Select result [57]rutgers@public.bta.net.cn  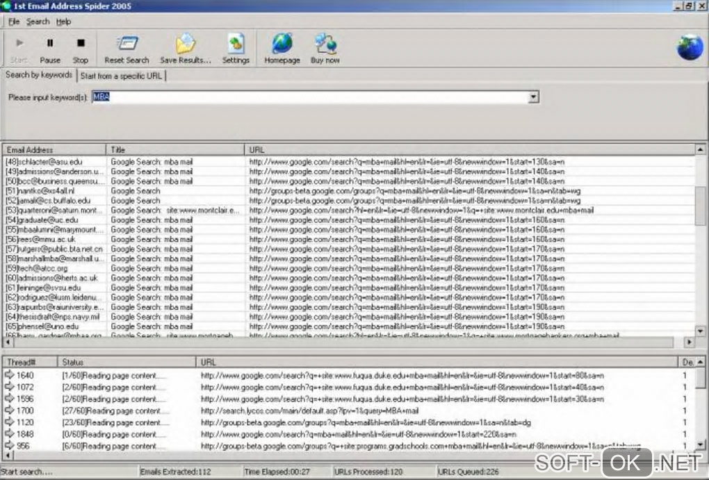coord(54,249)
